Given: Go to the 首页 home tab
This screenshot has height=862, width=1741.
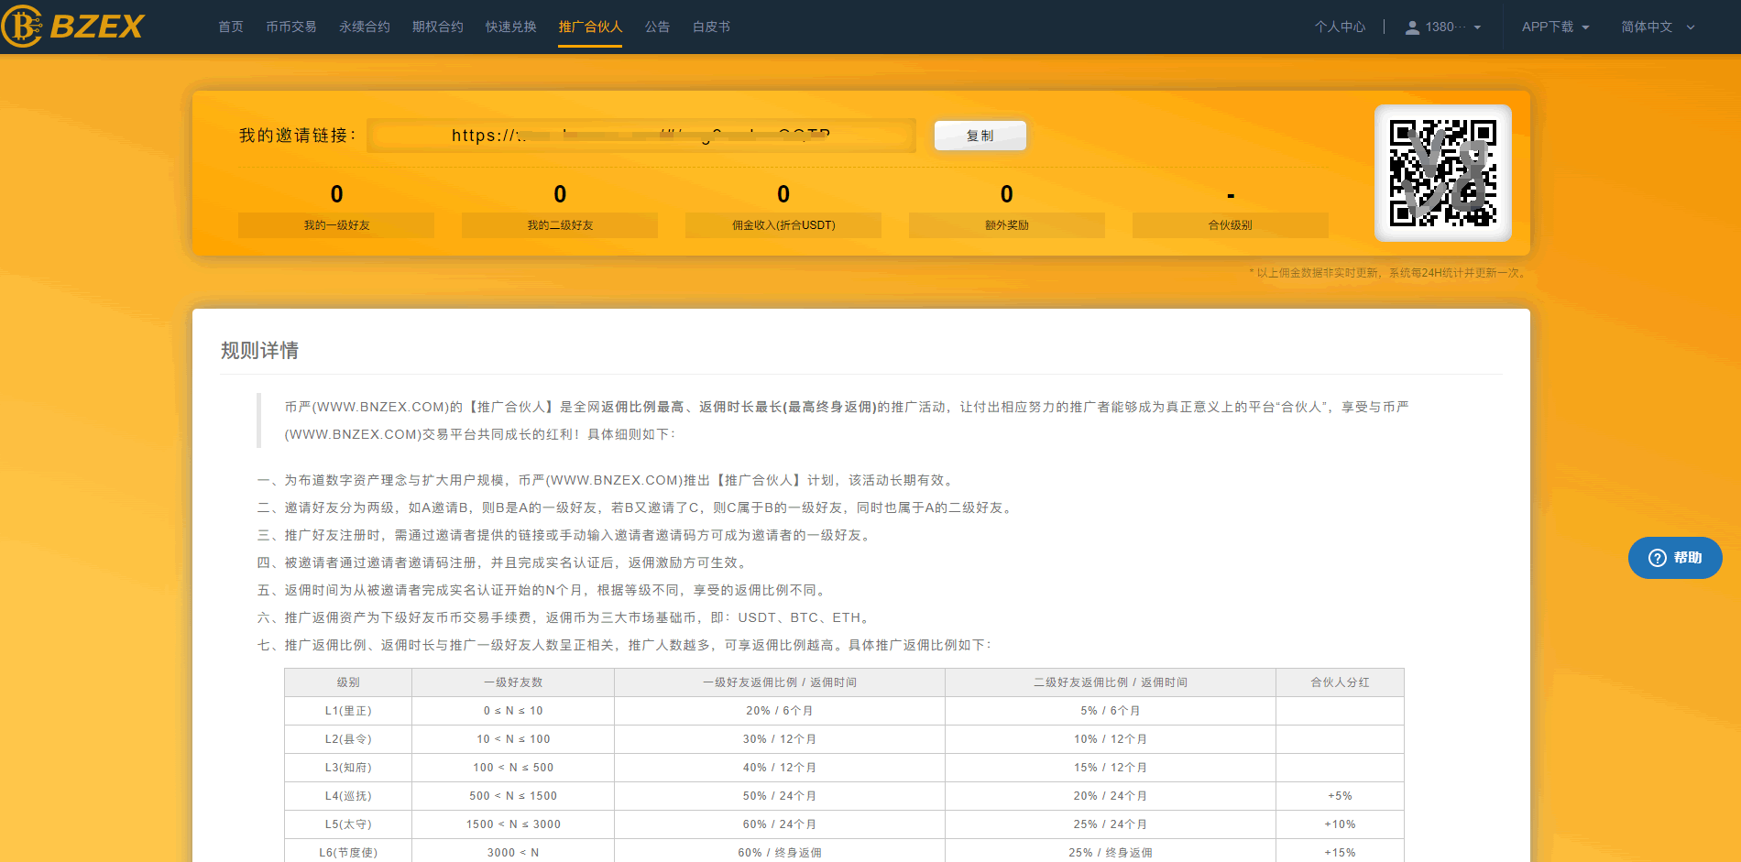Looking at the screenshot, I should coord(231,27).
